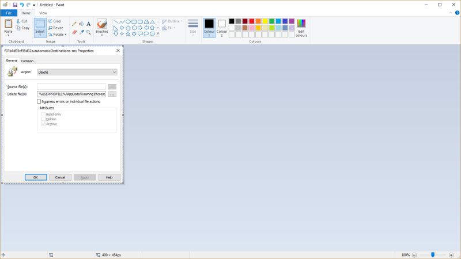Viewport: 461px width, 259px height.
Task: Click the Common tab in pasted dialog
Action: [27, 61]
